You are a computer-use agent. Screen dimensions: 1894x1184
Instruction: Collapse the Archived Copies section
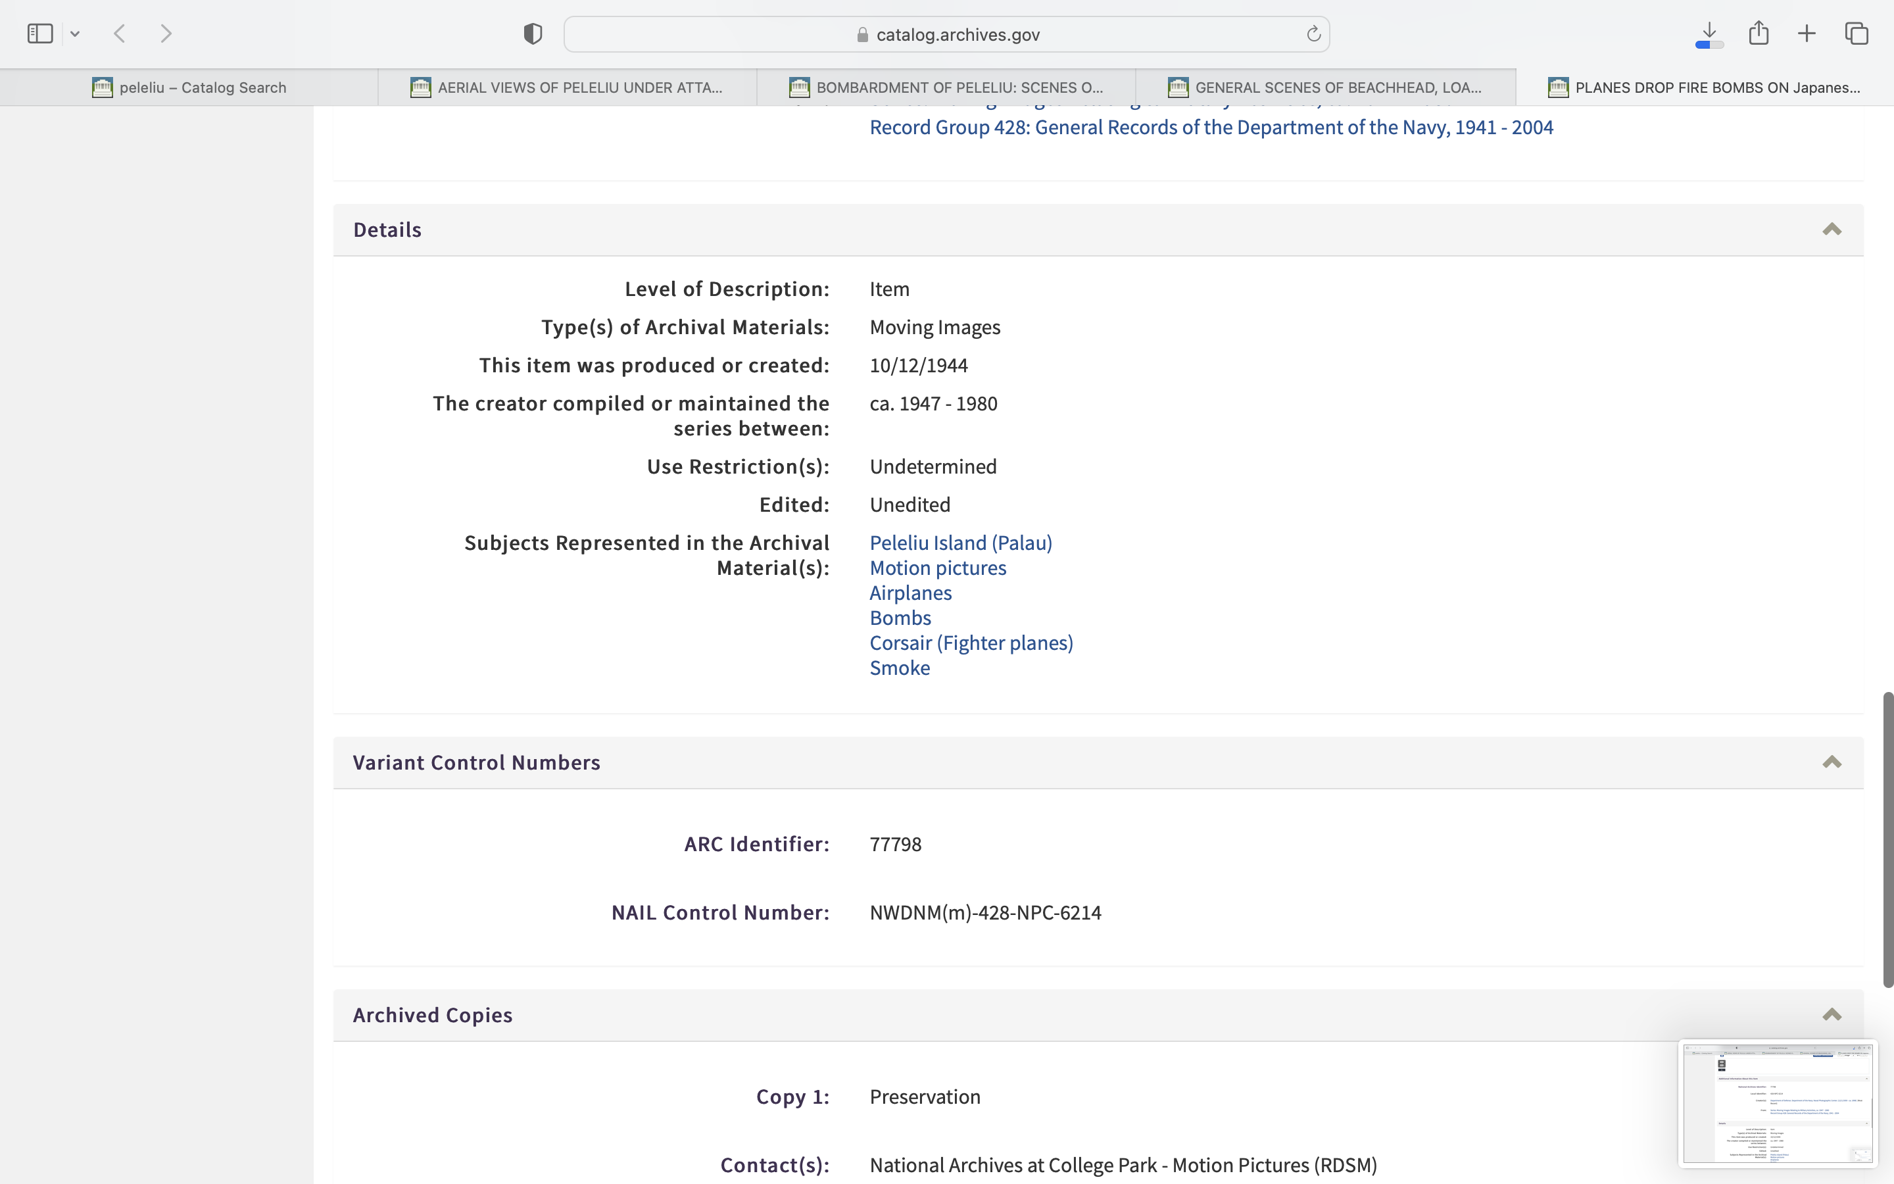click(x=1832, y=1015)
